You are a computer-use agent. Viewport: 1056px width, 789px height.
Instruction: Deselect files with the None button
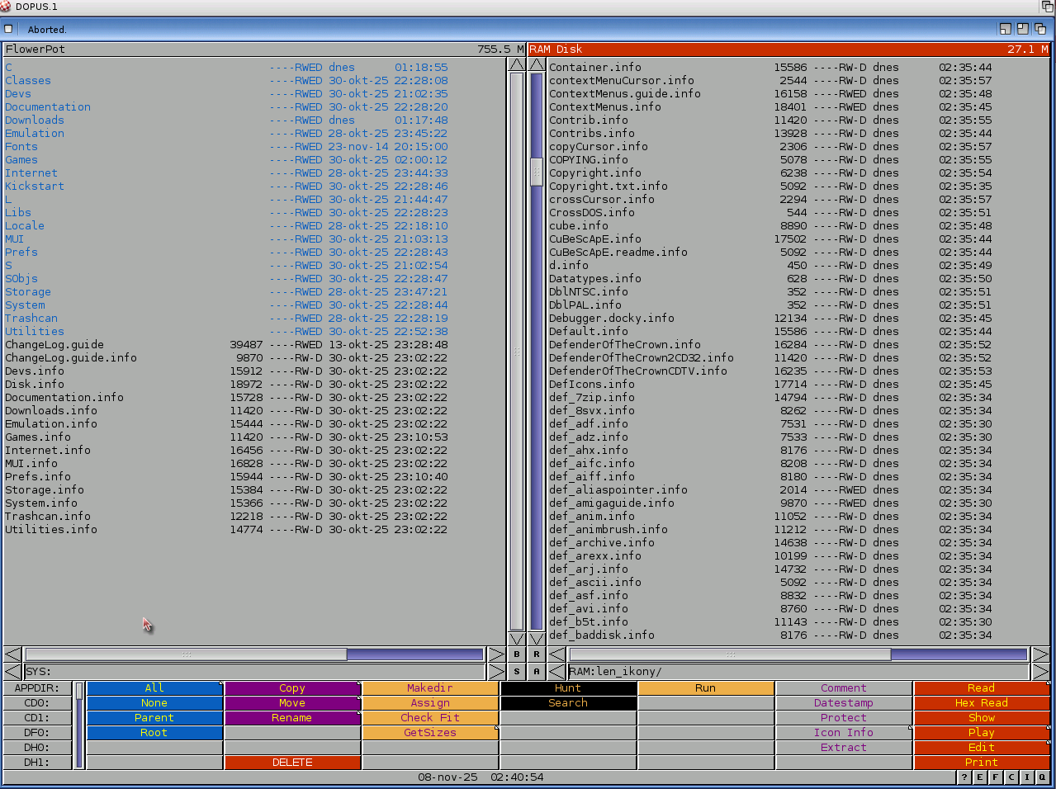pos(154,703)
